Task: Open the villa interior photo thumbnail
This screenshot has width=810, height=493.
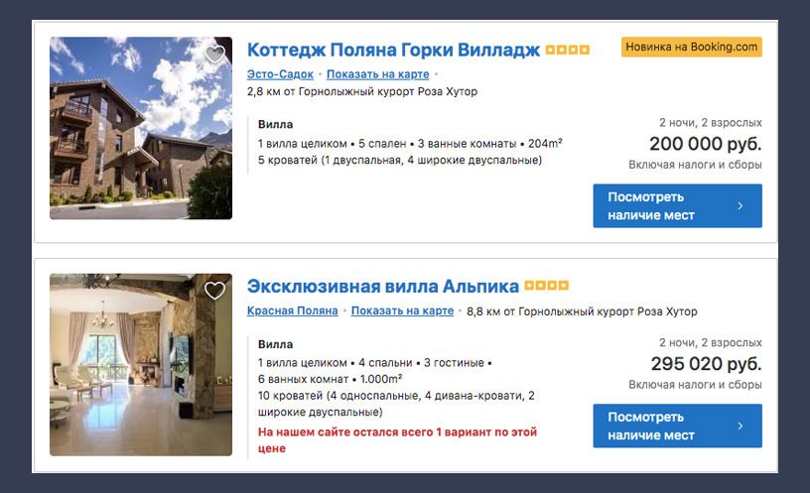Action: (141, 364)
